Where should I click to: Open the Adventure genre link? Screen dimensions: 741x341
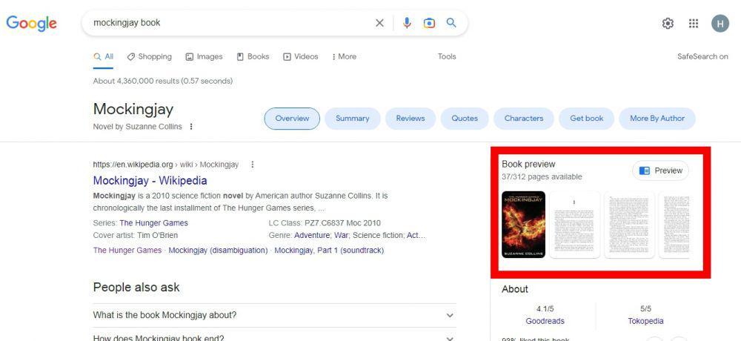click(311, 236)
